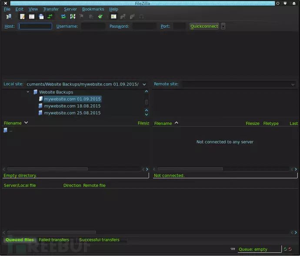Click the remote Filesize column header
Screen dimensions: 300x256
click(253, 124)
